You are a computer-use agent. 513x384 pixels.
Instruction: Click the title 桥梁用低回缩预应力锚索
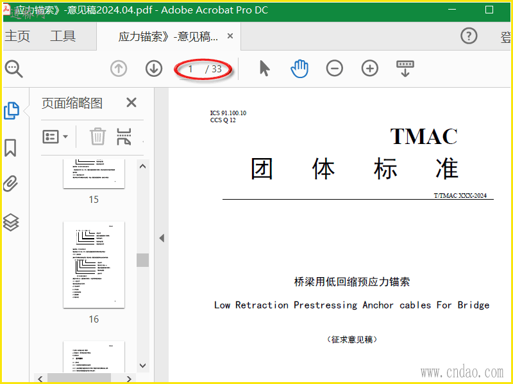351,282
